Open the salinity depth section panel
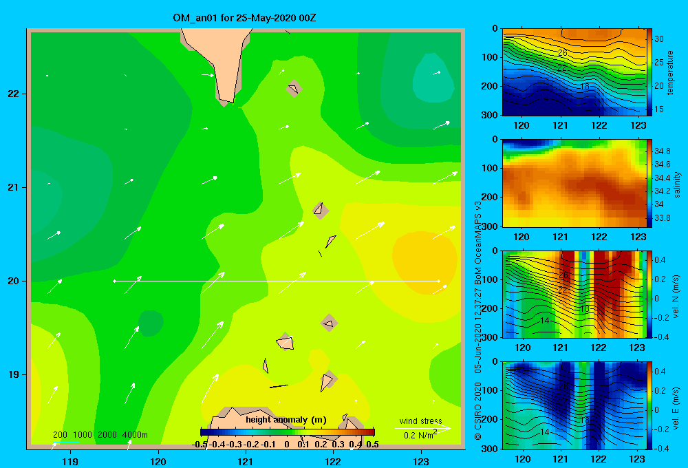The width and height of the screenshot is (688, 468). click(574, 184)
